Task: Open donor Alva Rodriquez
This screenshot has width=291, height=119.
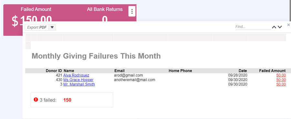Action: (x=76, y=75)
